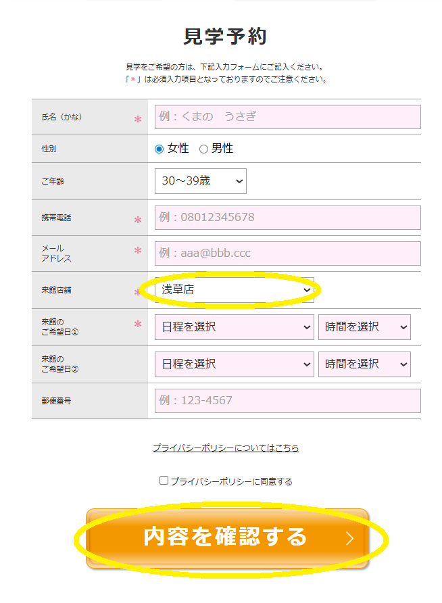
Task: Click the 女性 label text
Action: (178, 149)
